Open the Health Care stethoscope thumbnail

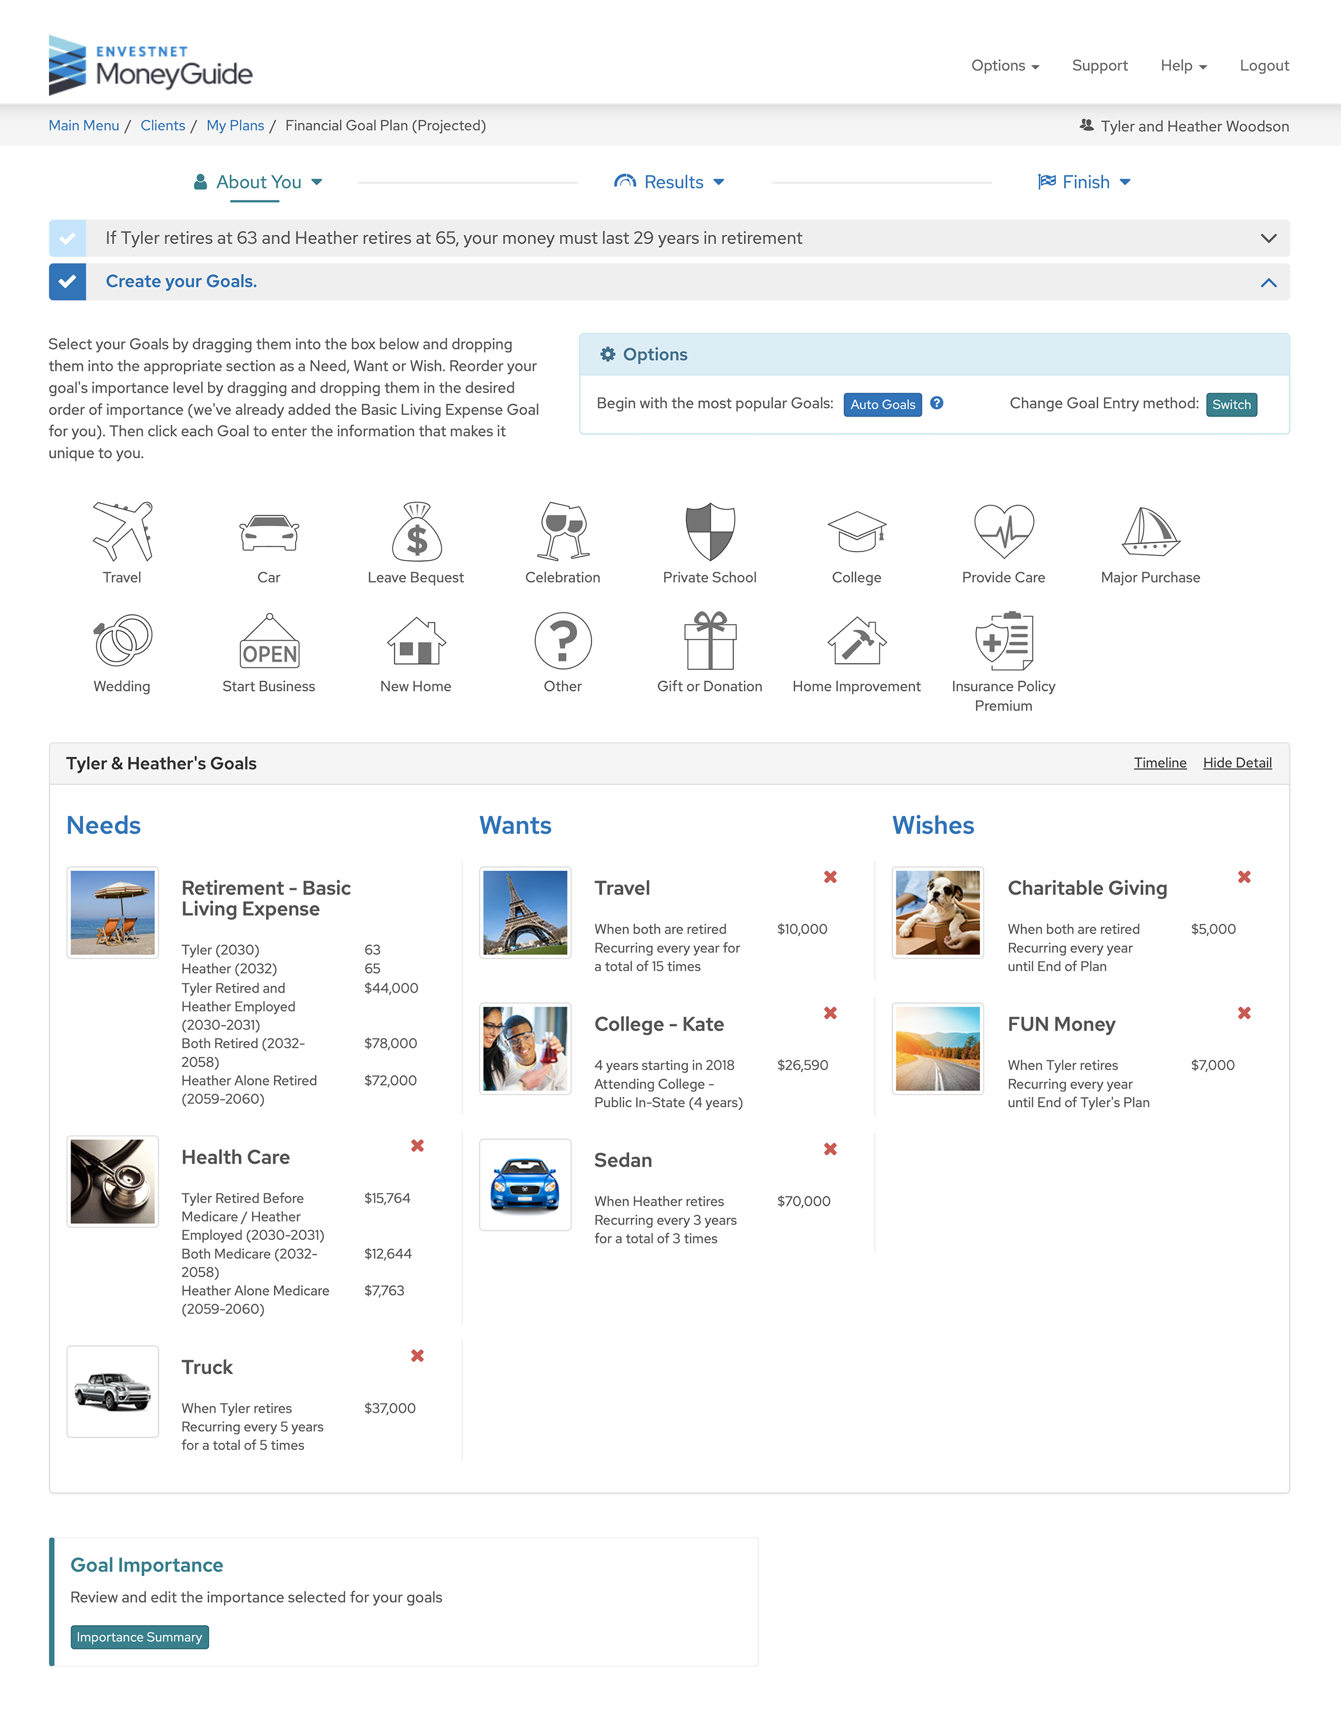coord(113,1182)
